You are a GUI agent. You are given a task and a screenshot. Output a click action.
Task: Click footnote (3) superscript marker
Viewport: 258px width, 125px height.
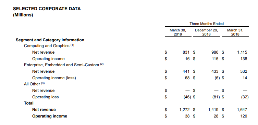point(43,83)
